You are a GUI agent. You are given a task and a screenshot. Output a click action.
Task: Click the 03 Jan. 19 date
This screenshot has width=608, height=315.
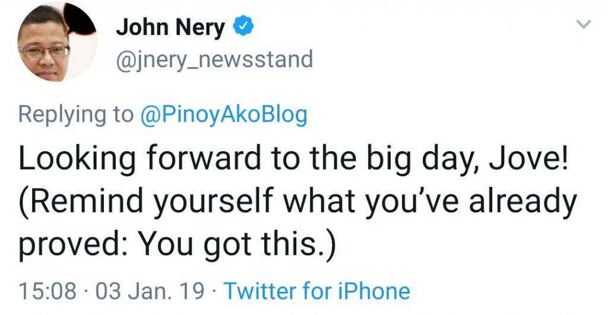[150, 291]
